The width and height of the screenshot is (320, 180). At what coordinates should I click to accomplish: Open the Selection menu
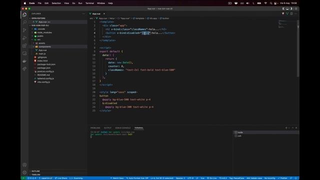click(x=56, y=3)
